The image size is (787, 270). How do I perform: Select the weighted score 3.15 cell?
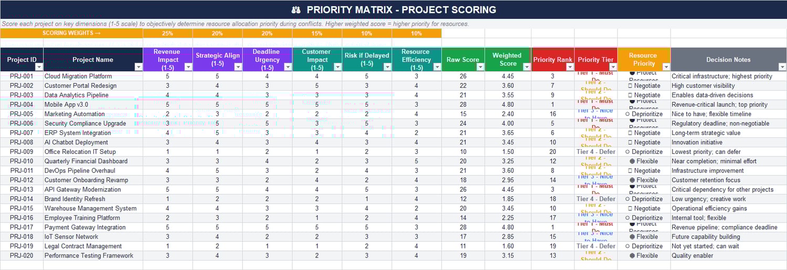508,255
